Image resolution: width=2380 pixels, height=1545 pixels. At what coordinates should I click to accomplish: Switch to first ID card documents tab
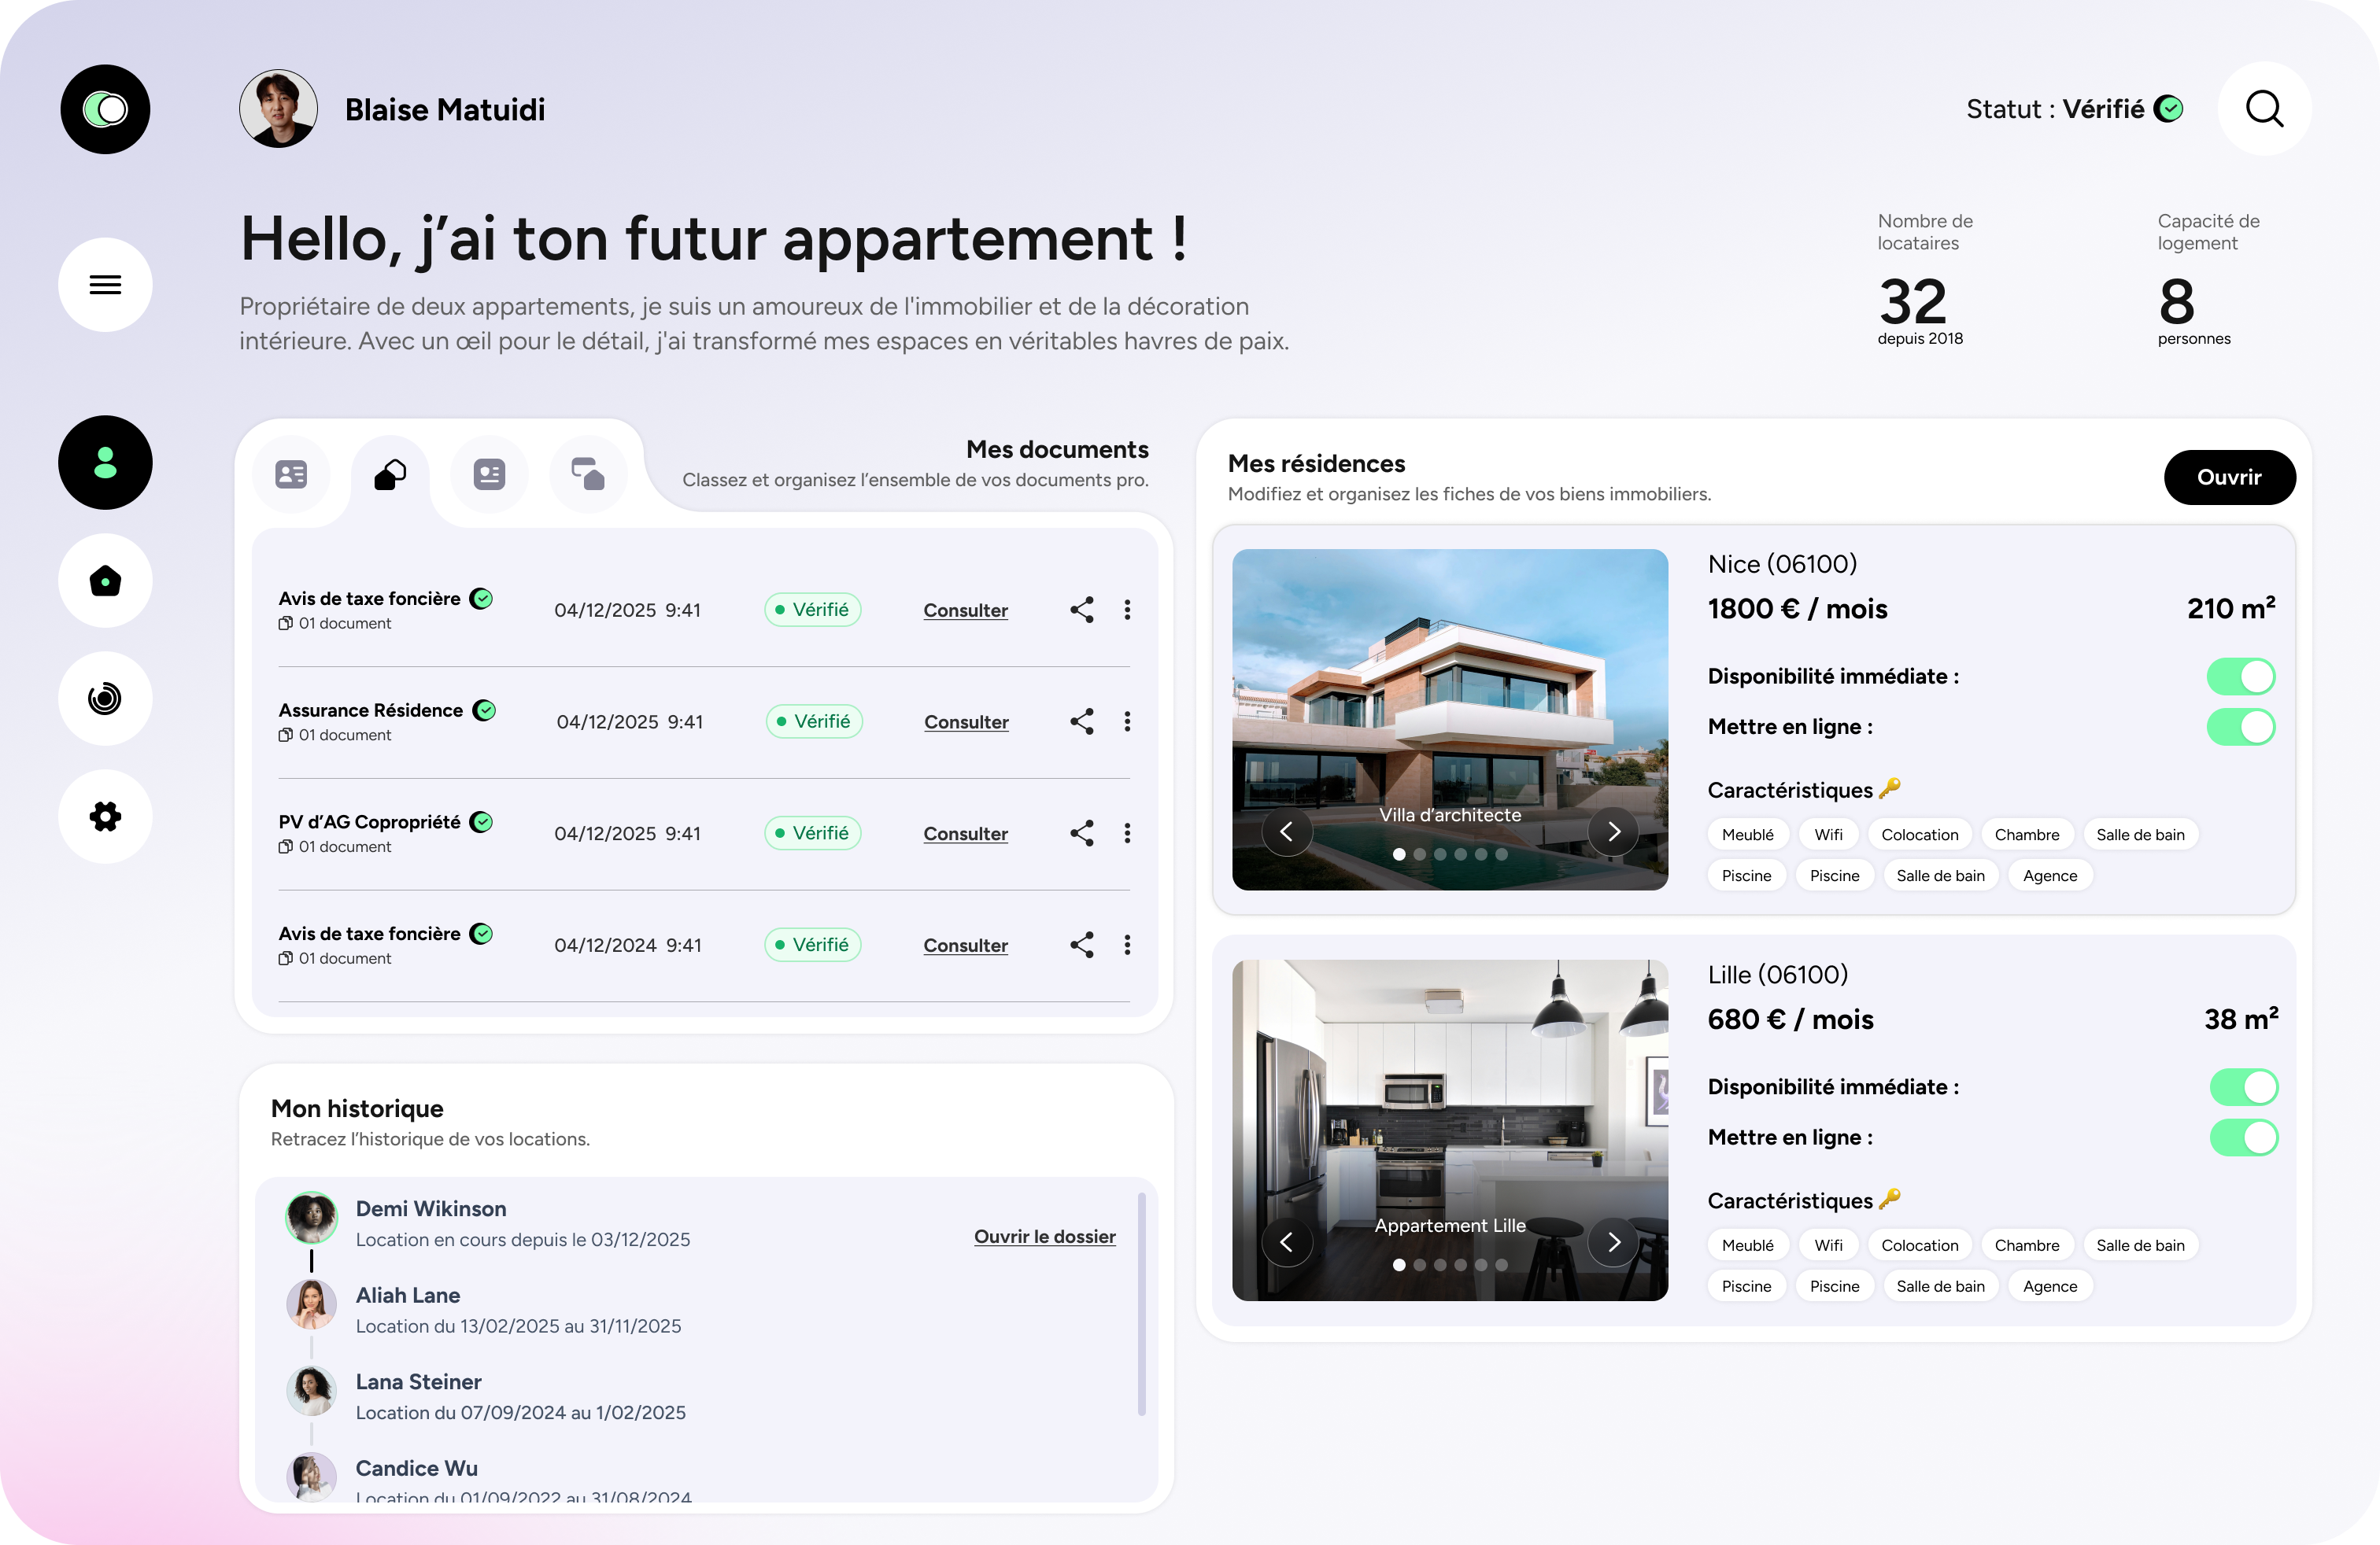point(291,474)
